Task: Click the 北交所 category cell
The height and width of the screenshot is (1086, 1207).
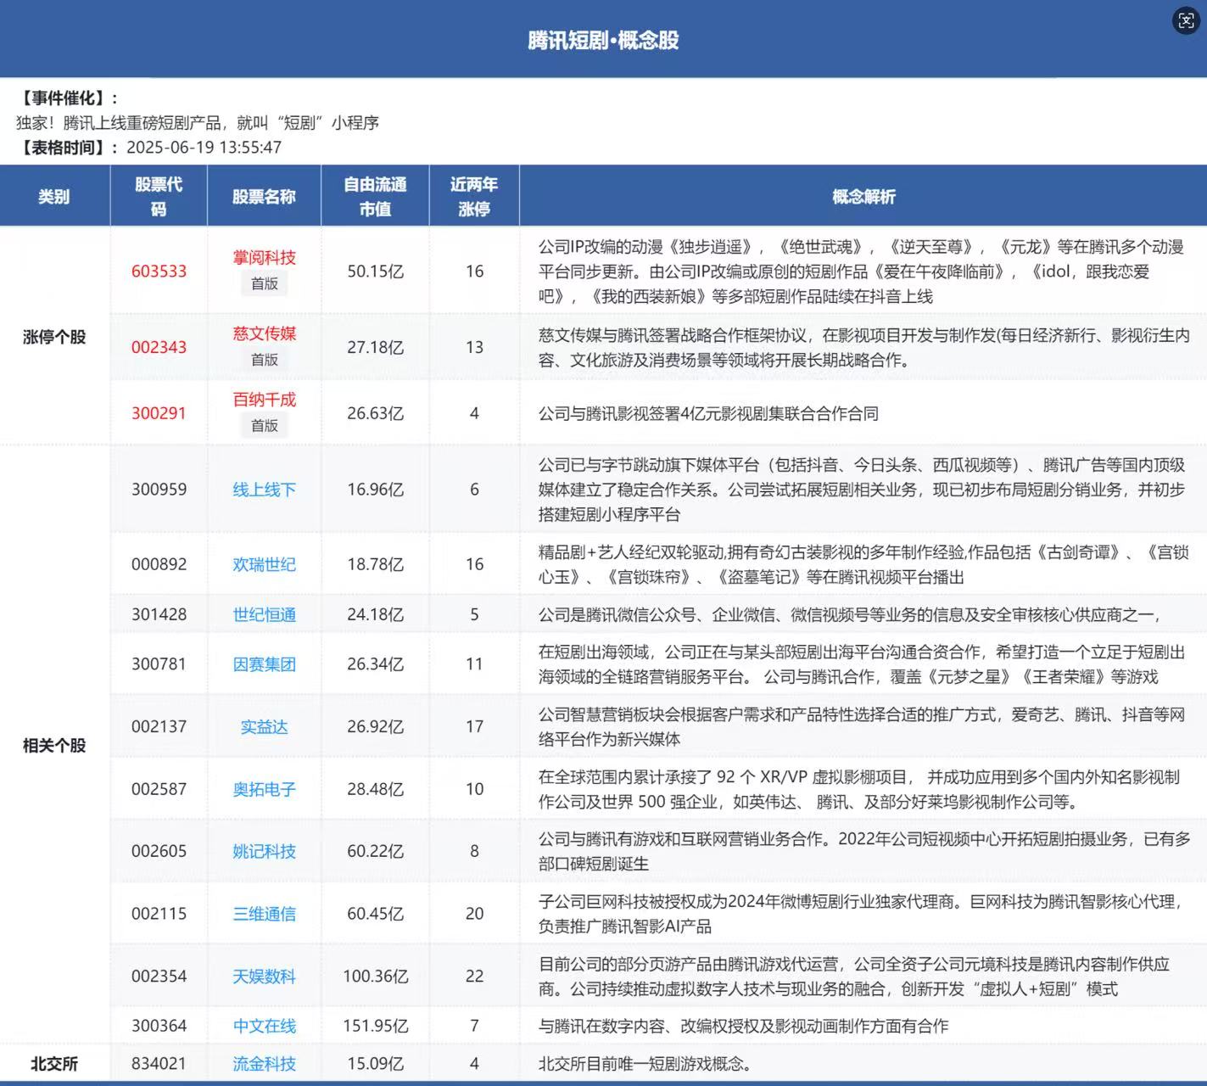Action: click(x=54, y=1064)
